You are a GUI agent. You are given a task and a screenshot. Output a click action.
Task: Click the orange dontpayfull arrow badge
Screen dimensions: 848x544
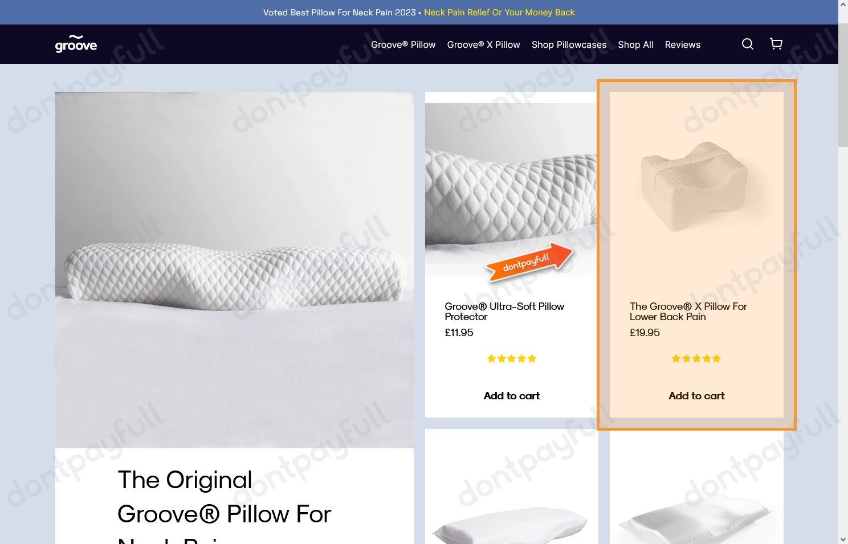pos(529,262)
